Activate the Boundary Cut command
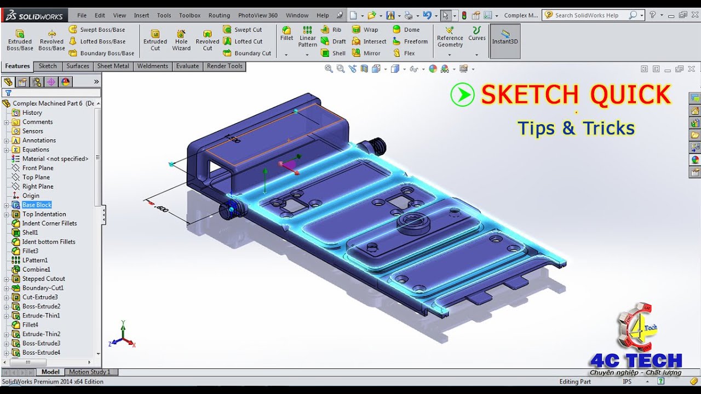Screen dimensions: 701x394 pos(247,53)
